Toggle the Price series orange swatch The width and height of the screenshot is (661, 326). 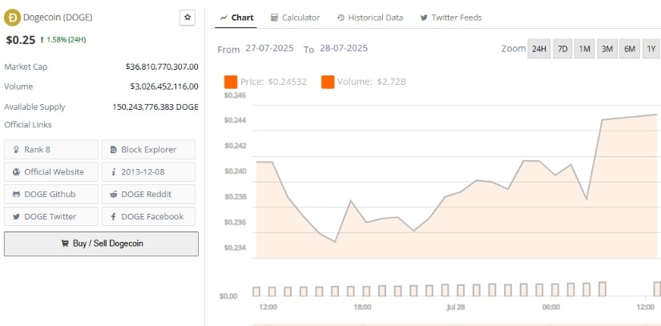tap(231, 82)
